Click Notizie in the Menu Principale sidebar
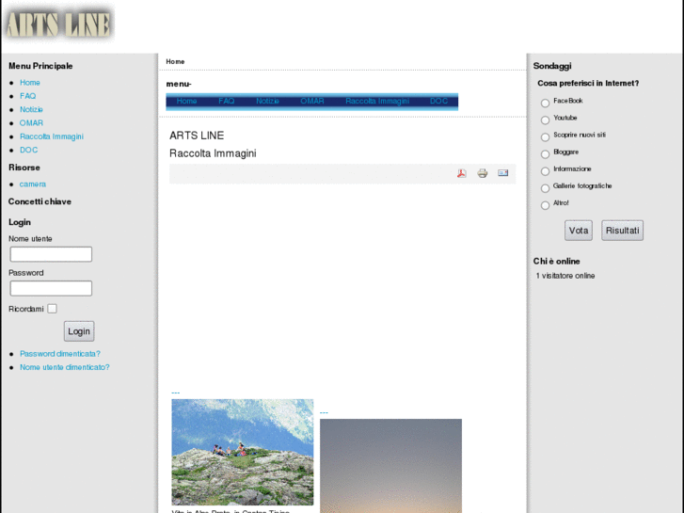This screenshot has width=684, height=513. (x=31, y=109)
